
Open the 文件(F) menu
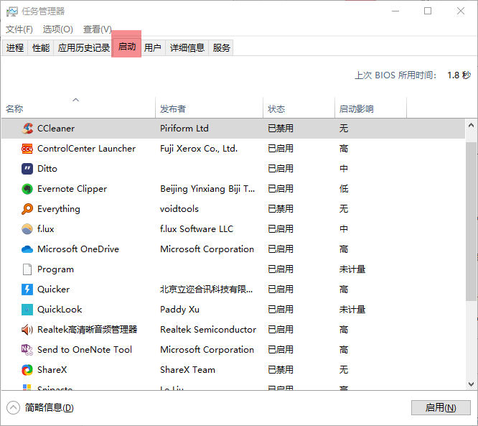tap(19, 29)
